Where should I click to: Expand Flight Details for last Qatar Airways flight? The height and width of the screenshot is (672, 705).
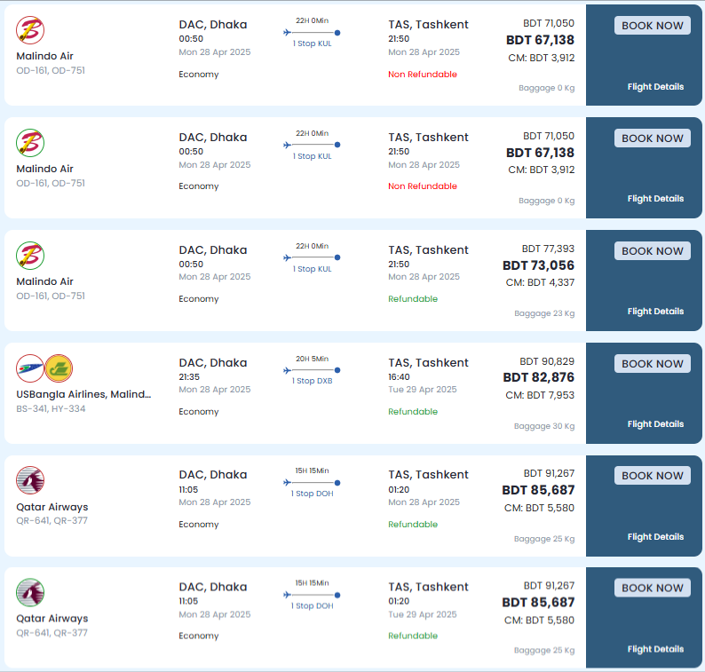tap(655, 649)
